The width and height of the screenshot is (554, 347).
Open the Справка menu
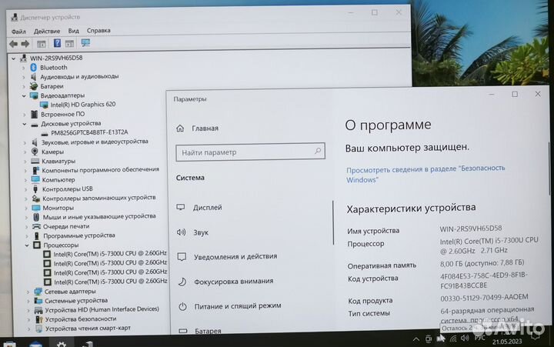(x=98, y=31)
